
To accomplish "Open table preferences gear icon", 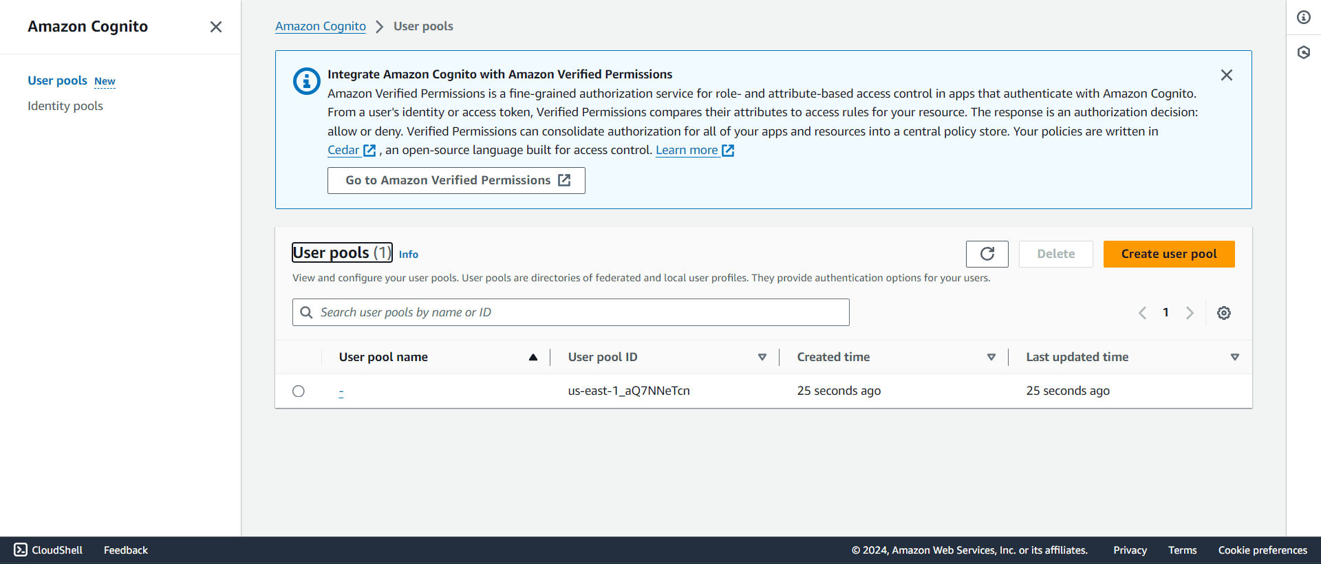I will (x=1224, y=313).
